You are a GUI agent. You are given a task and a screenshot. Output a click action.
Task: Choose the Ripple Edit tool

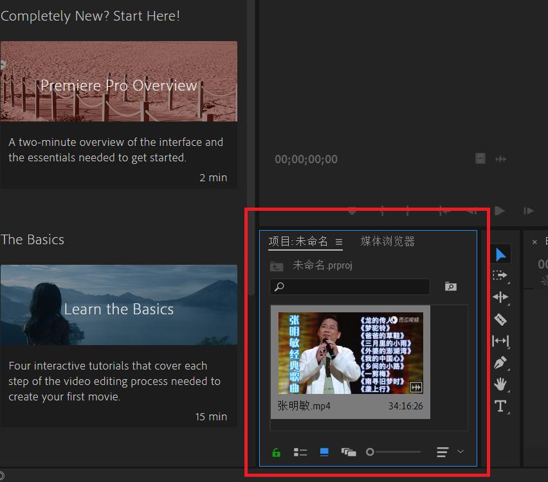click(500, 297)
